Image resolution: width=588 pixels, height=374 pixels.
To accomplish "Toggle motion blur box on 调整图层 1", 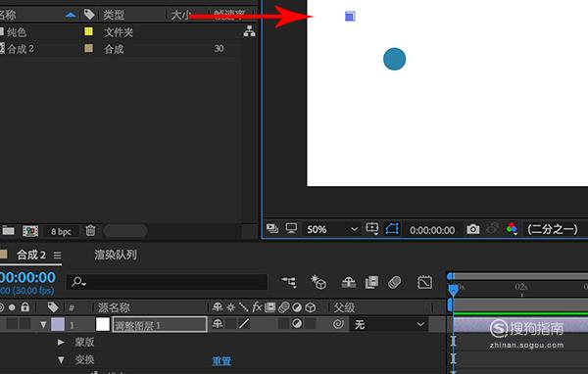I will point(283,323).
